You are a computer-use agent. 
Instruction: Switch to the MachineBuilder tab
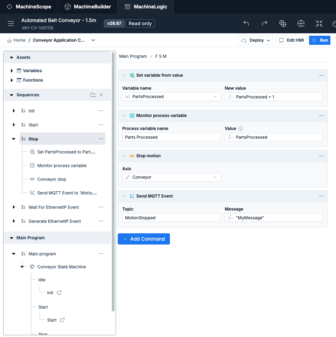click(88, 7)
